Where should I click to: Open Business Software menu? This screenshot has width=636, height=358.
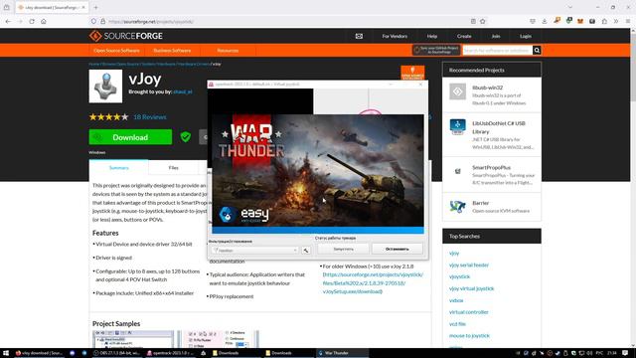tap(172, 51)
